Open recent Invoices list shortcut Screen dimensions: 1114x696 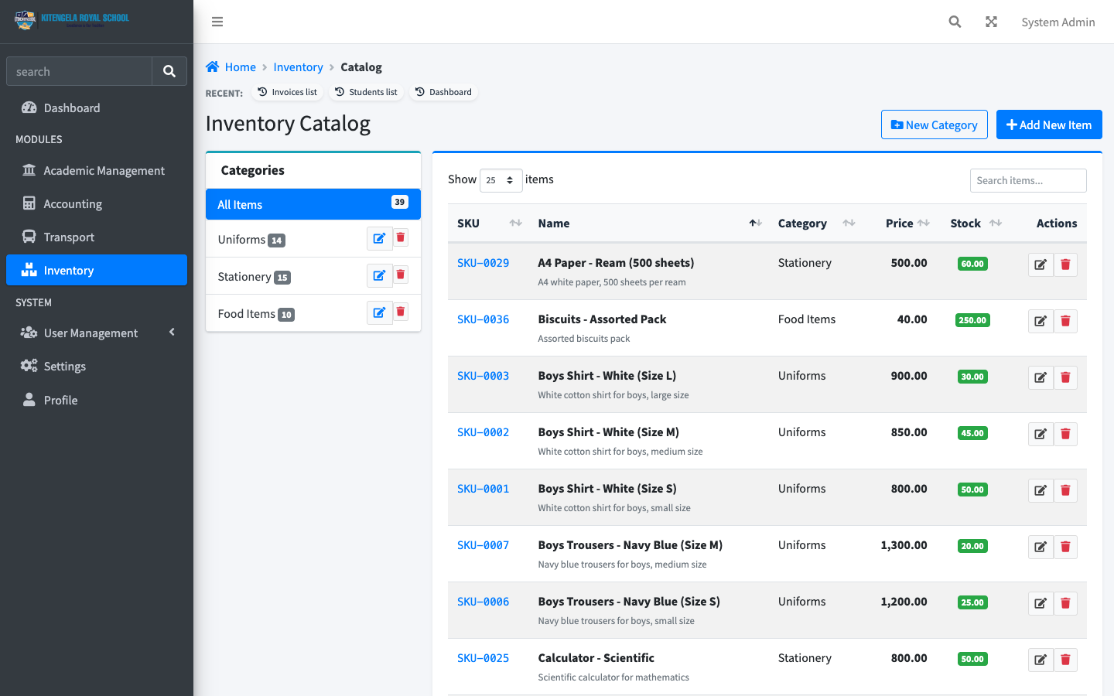287,92
